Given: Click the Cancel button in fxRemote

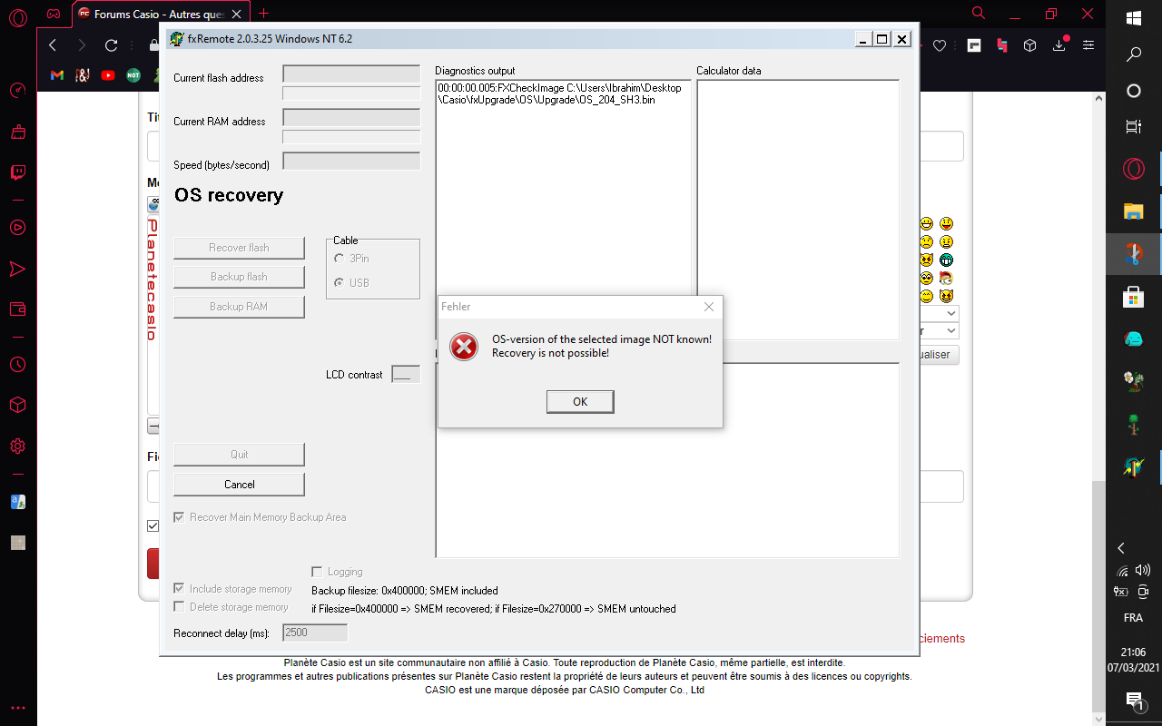Looking at the screenshot, I should (239, 485).
